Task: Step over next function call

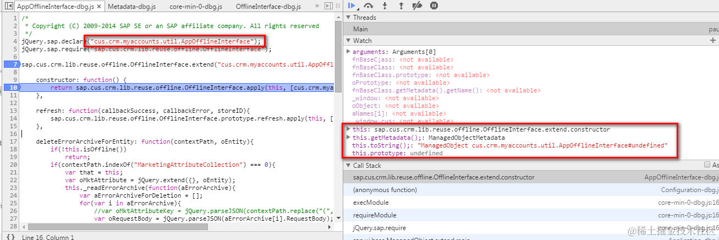Action: [x=369, y=6]
